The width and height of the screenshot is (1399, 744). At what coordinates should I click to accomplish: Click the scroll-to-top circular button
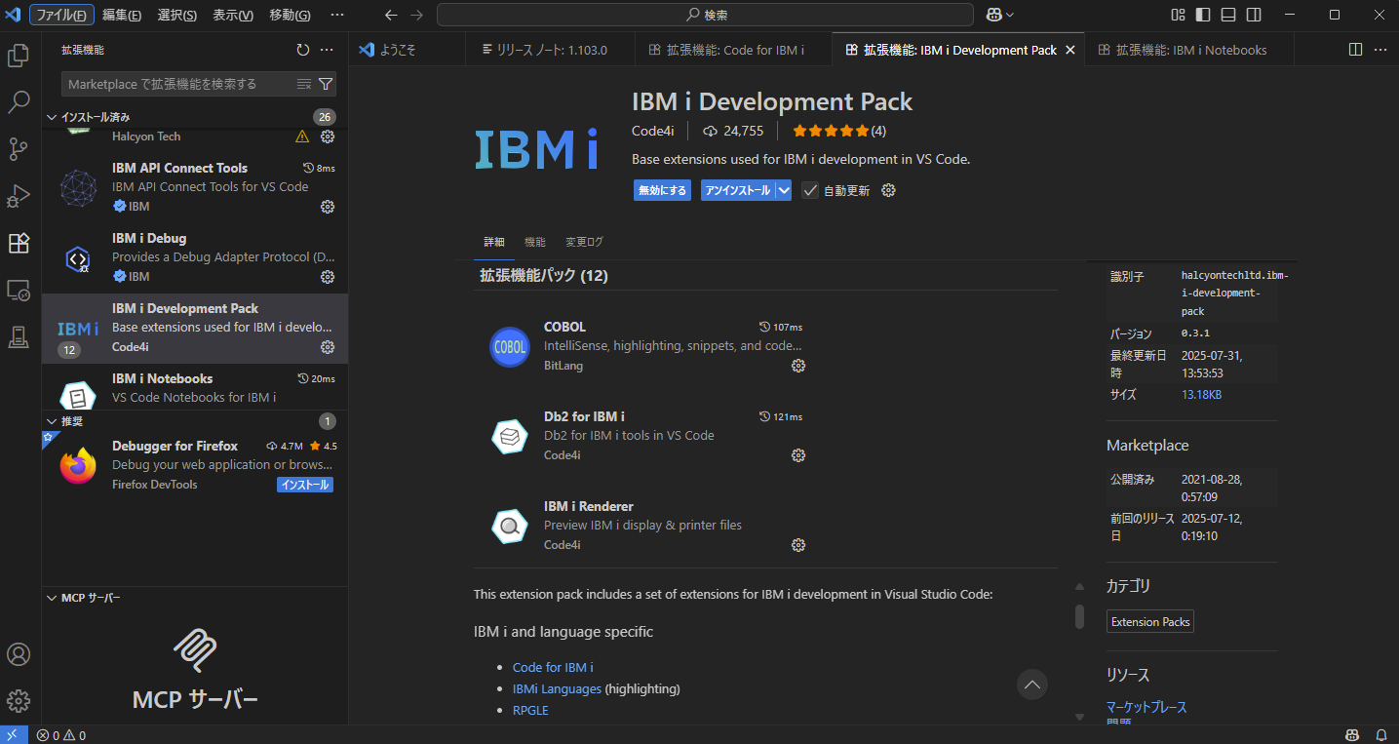coord(1032,685)
